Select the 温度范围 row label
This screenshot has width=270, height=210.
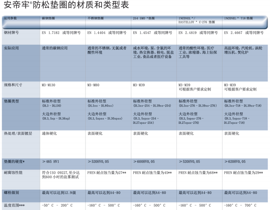click(x=14, y=205)
